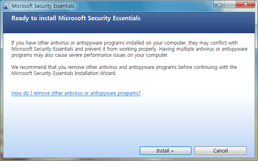
Task: Click the Microsoft Security Essentials title bar icon
Action: 6,6
